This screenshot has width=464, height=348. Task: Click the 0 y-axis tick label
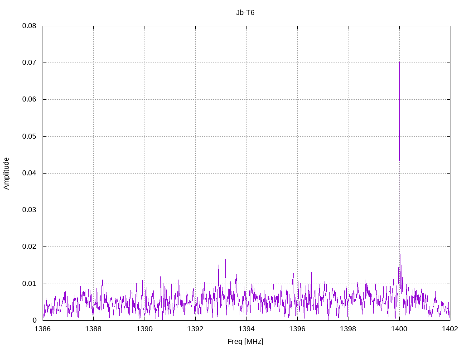tap(34, 320)
